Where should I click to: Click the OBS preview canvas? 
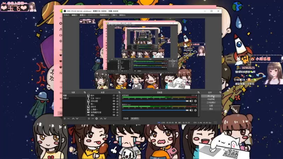tap(142, 54)
